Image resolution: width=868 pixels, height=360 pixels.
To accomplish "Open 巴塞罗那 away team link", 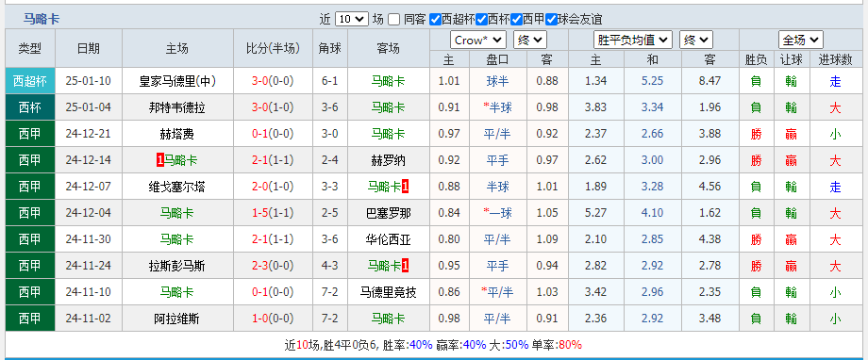I will point(388,213).
